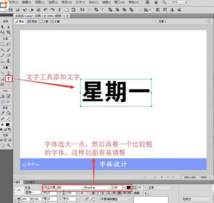Add a filter with the plus button

[146, 193]
